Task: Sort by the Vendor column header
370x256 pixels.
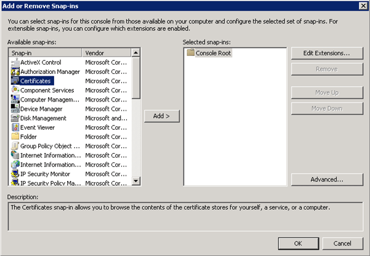Action: (107, 53)
